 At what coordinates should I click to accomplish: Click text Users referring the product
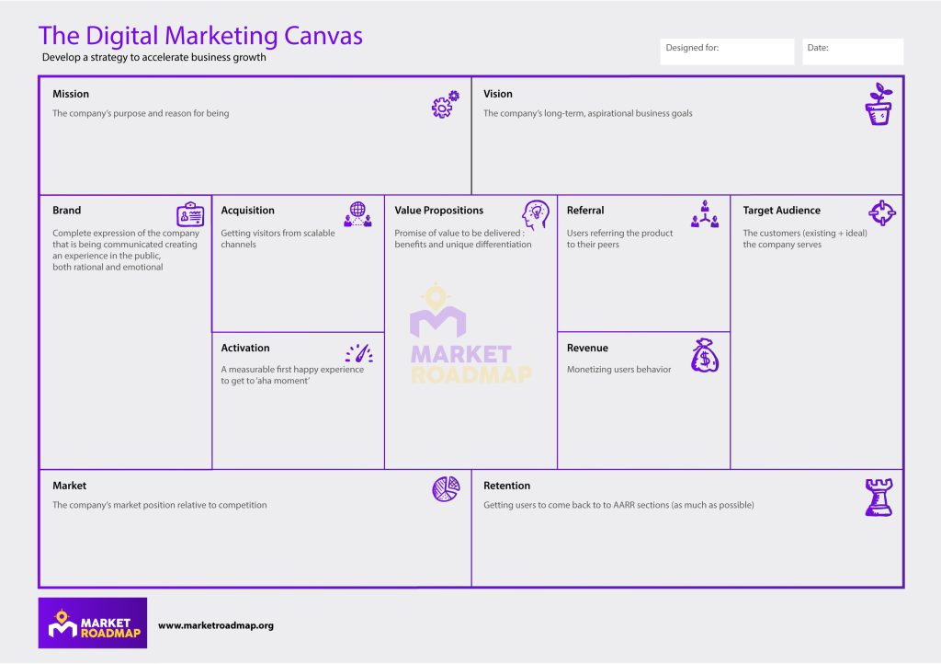620,238
